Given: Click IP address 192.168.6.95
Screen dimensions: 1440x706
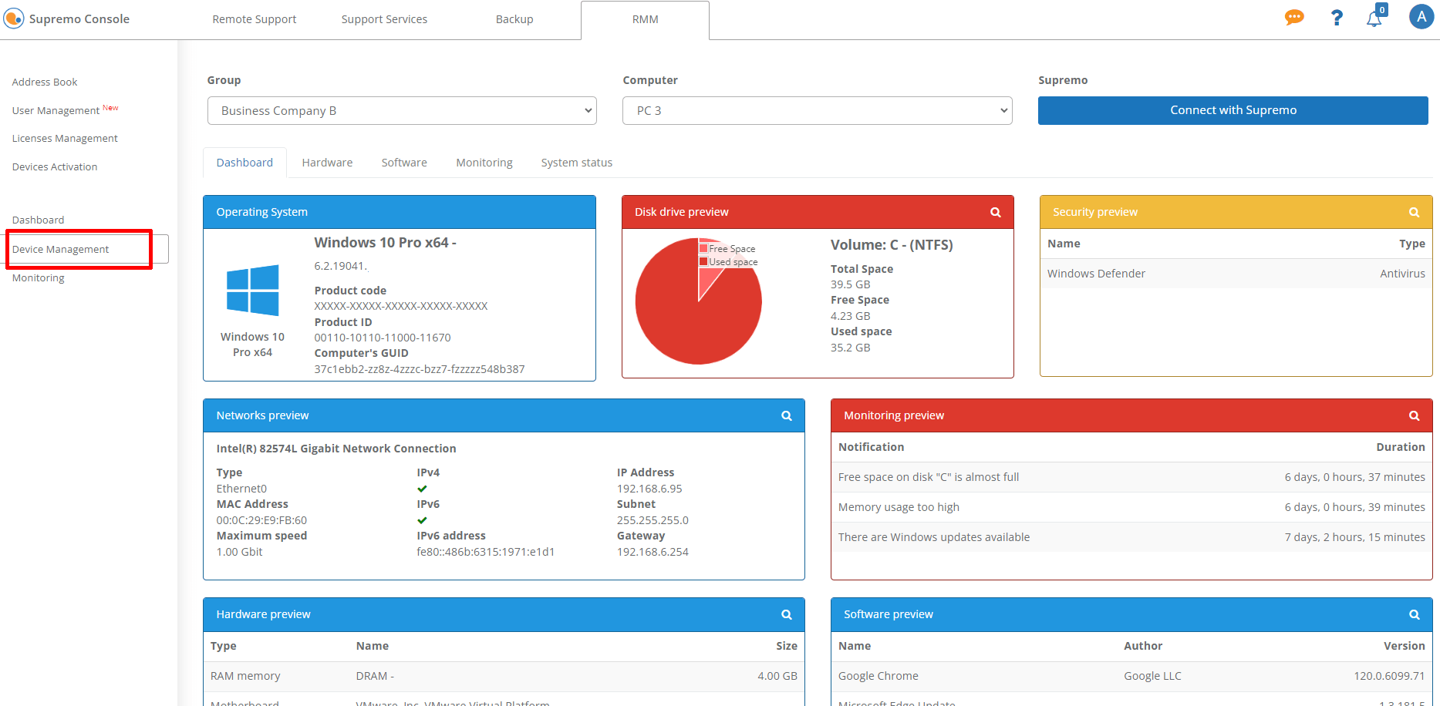Looking at the screenshot, I should click(x=649, y=489).
